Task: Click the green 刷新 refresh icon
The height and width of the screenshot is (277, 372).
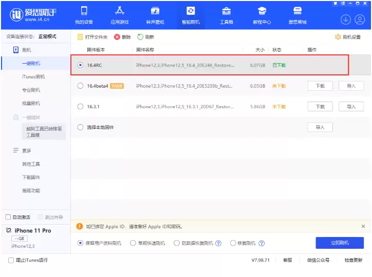Action: click(140, 37)
